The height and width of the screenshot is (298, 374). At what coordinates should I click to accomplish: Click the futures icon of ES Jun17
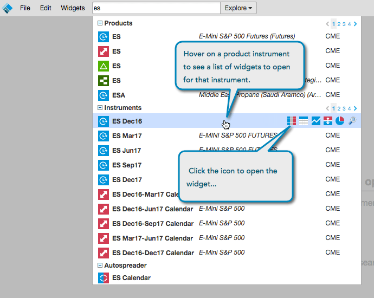pos(104,151)
